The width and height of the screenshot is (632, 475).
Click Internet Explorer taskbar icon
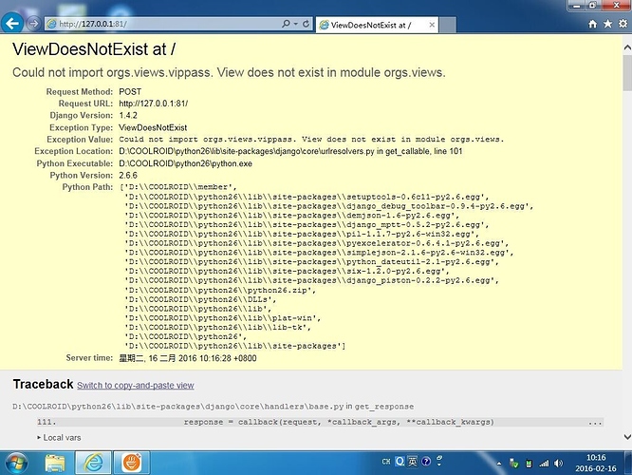coord(93,463)
